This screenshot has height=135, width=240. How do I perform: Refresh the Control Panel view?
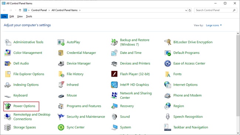point(190,10)
